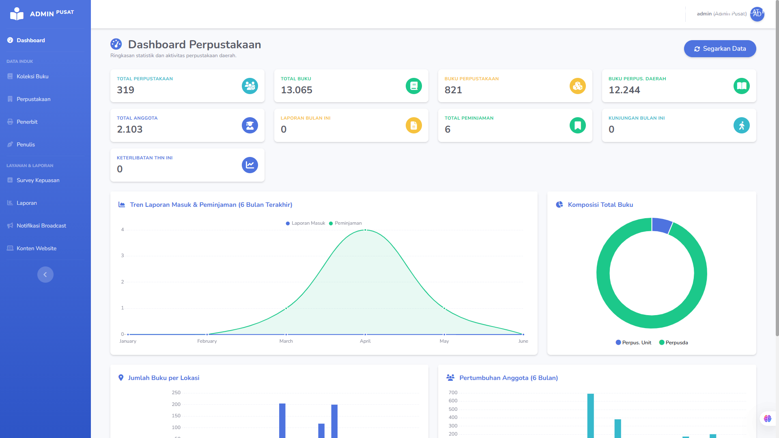Screen dimensions: 779x438
Task: Click the tallest teal bar in Pertumbuhan Anggota chart
Action: [591, 416]
